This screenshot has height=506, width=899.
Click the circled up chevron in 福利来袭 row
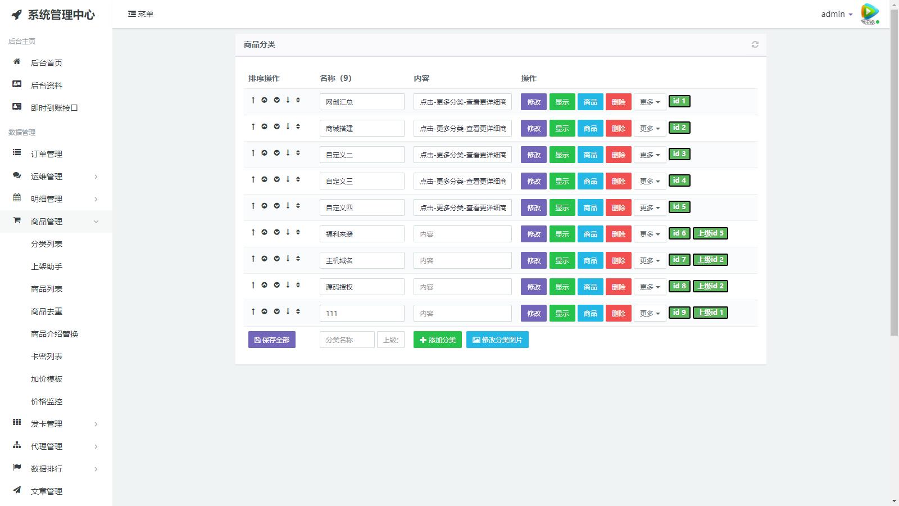pyautogui.click(x=264, y=232)
